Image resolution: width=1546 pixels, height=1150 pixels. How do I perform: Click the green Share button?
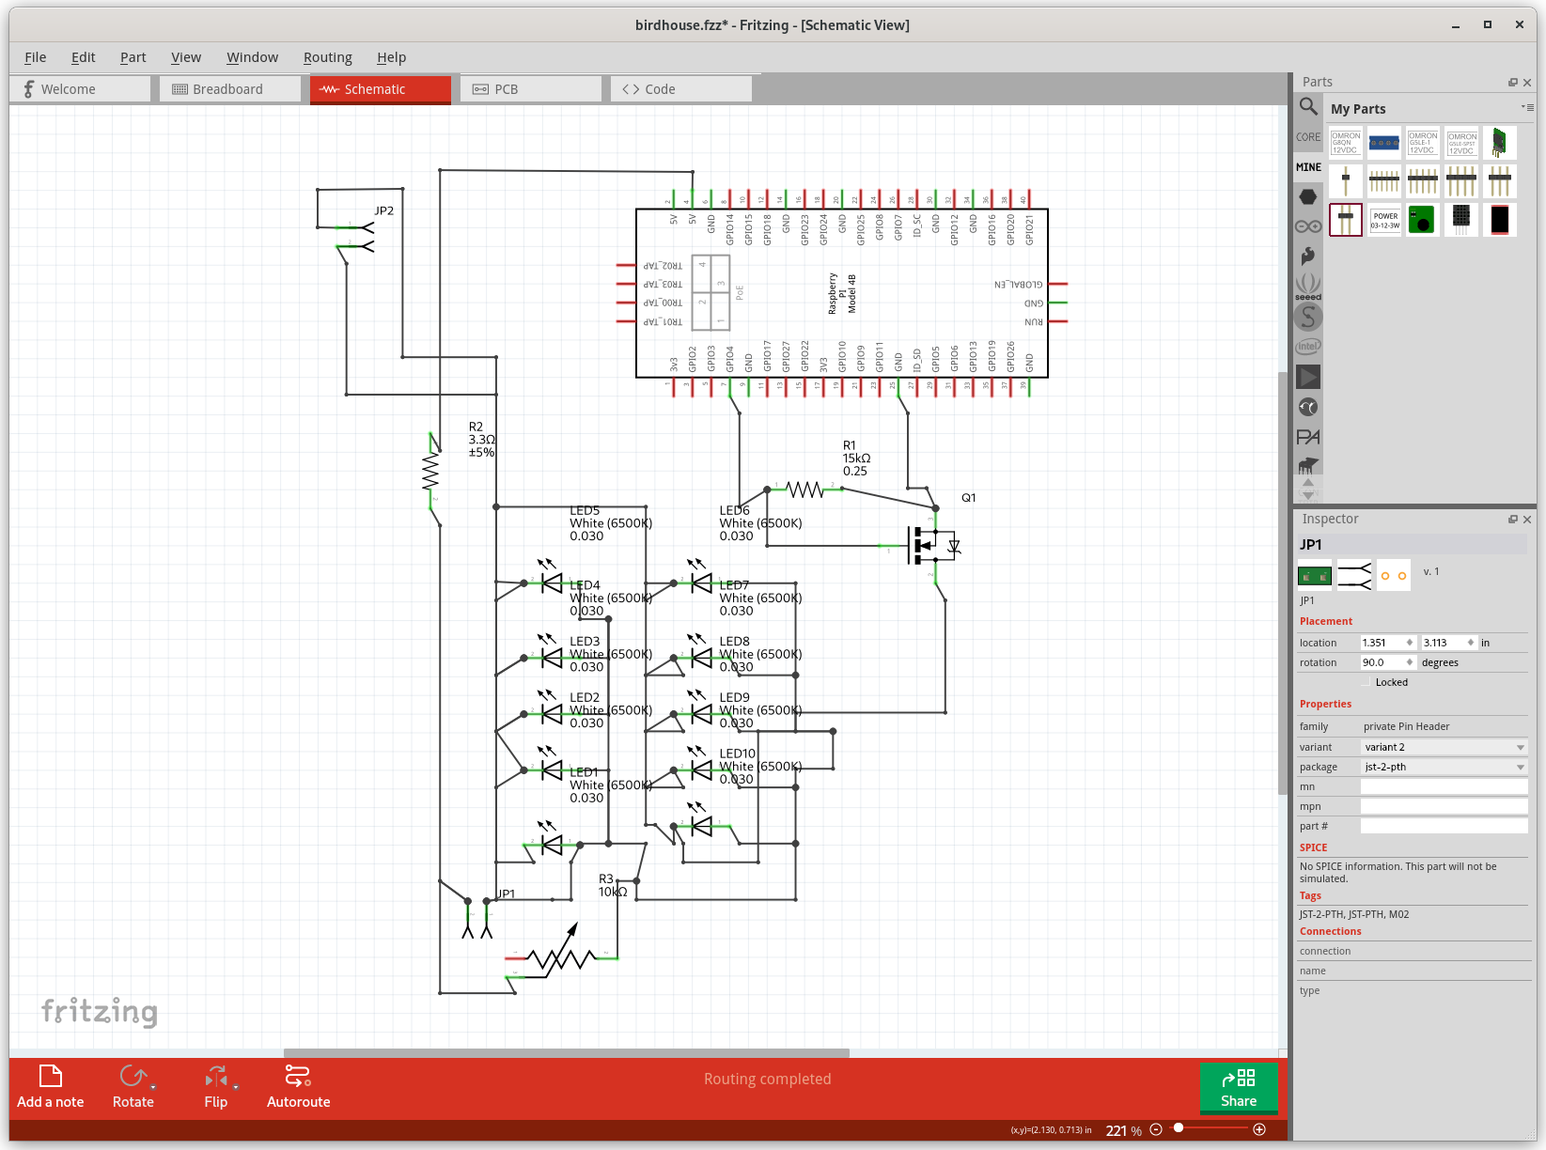(x=1239, y=1088)
